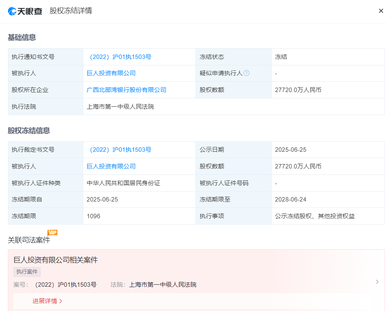Click the 关联司法案件 section heading
This screenshot has height=311, width=386.
click(x=29, y=240)
